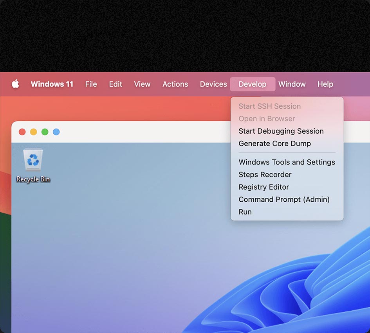The image size is (370, 333).
Task: Open the Recycle Bin on the desktop
Action: 33,160
